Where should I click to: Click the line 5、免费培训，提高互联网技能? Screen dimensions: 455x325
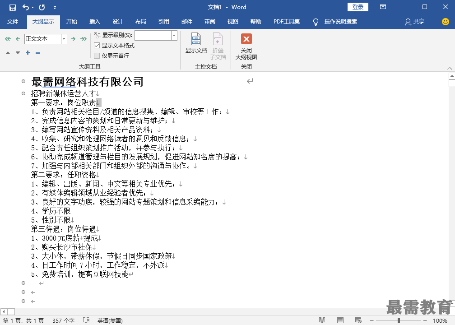click(x=80, y=274)
